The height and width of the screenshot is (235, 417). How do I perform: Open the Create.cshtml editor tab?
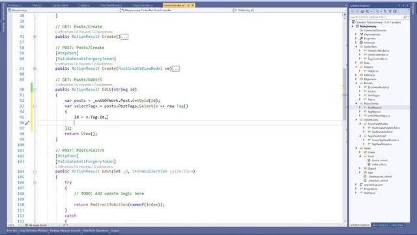[x=60, y=5]
